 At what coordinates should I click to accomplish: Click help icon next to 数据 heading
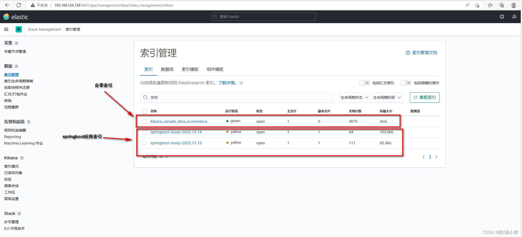(16, 66)
